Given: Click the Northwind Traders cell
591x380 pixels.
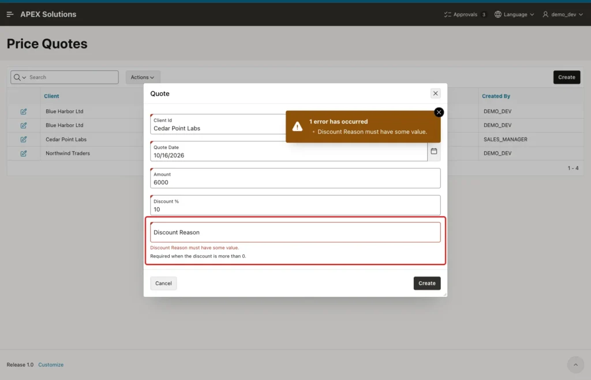Looking at the screenshot, I should [68, 154].
